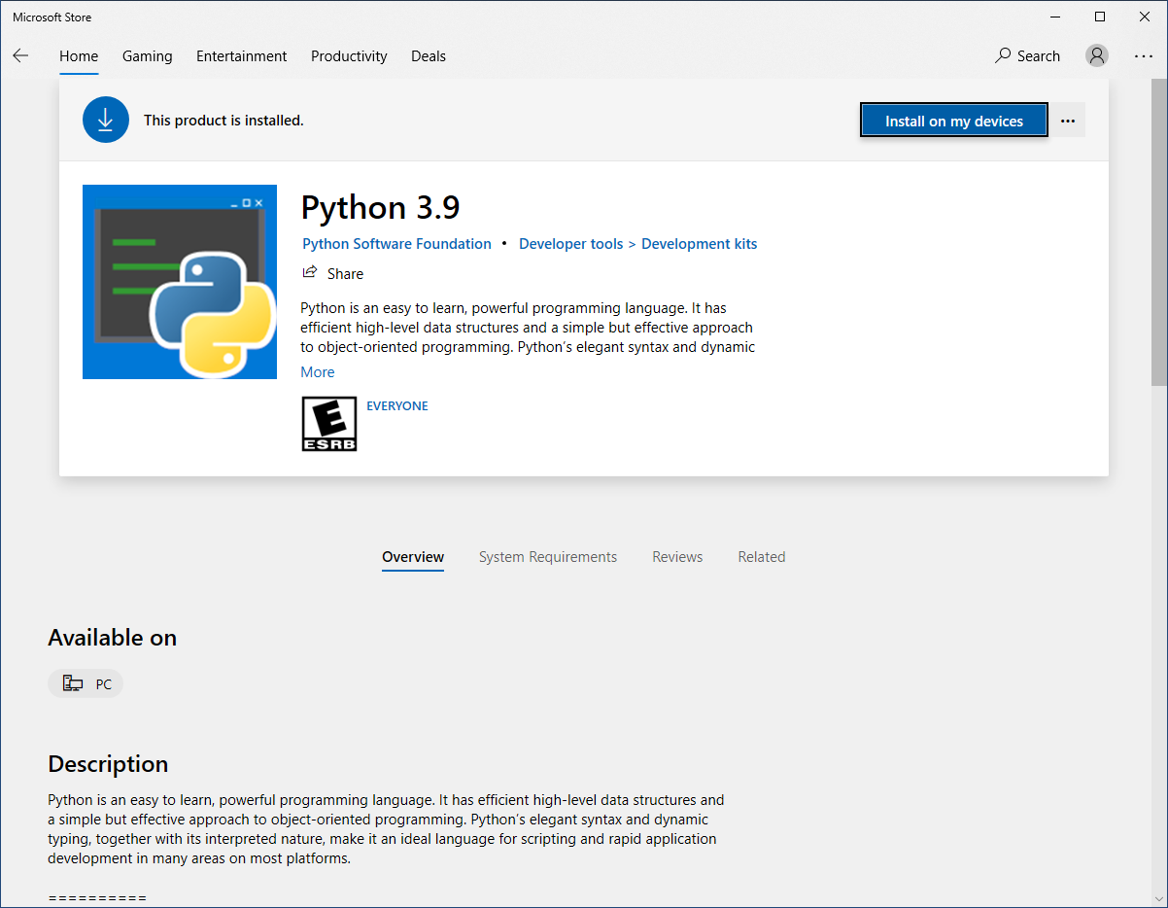The image size is (1168, 908).
Task: Click the vertical scrollbar thumb
Action: point(1159,233)
